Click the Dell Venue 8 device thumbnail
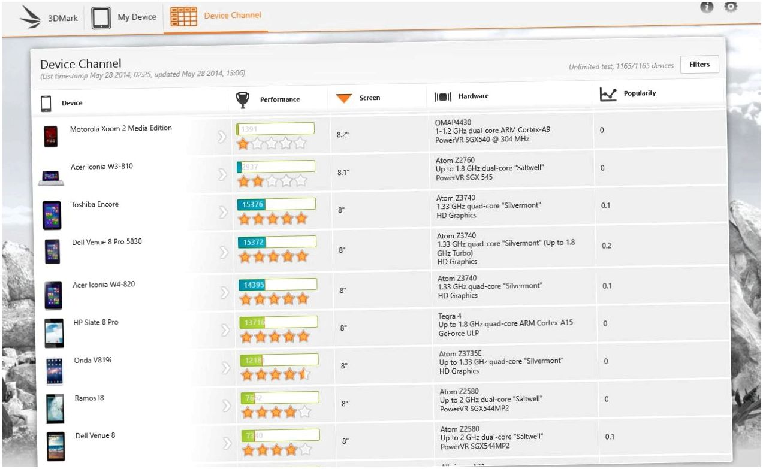 coord(56,447)
